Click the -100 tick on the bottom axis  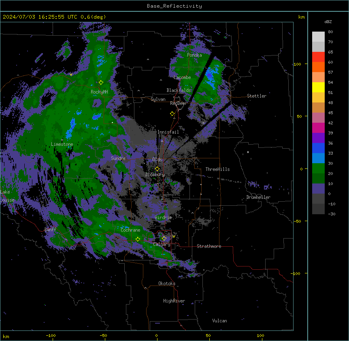pos(51,335)
